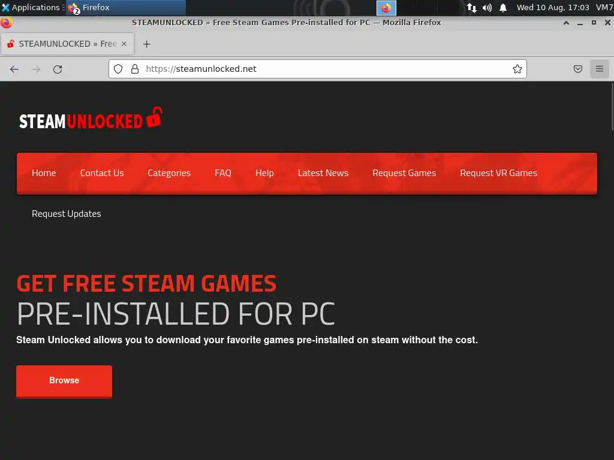Click the red Browse button
Screen dimensions: 614x460
point(64,382)
